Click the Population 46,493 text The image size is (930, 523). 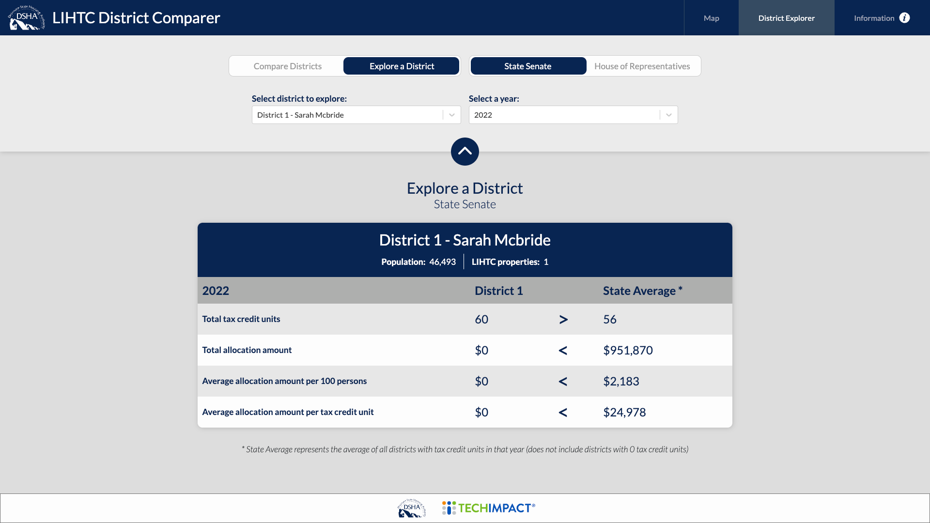click(418, 261)
